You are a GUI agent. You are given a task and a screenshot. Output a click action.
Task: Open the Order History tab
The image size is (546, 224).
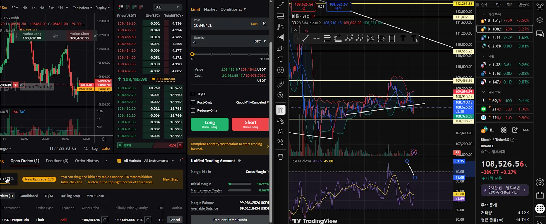click(87, 161)
